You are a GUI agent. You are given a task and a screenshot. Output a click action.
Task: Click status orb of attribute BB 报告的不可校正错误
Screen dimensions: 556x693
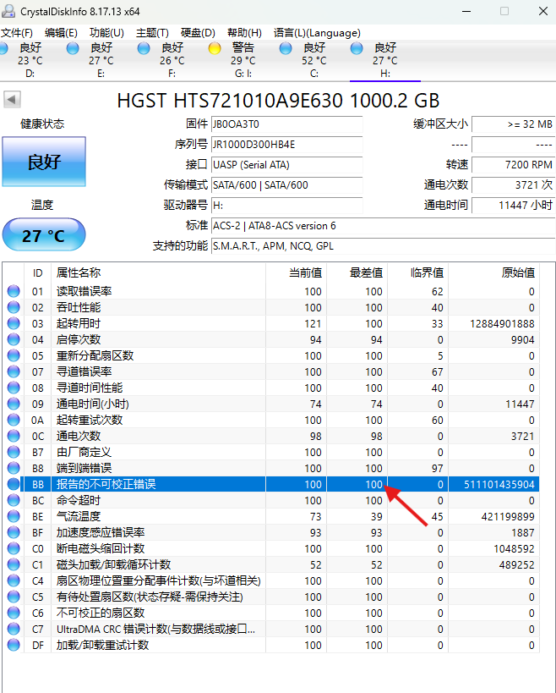click(x=14, y=484)
